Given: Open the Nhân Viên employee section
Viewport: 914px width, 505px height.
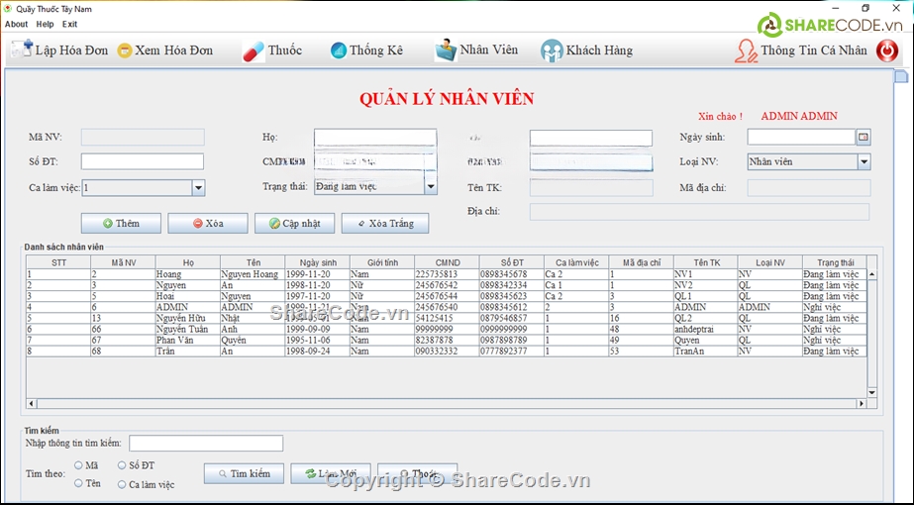Looking at the screenshot, I should coord(476,50).
